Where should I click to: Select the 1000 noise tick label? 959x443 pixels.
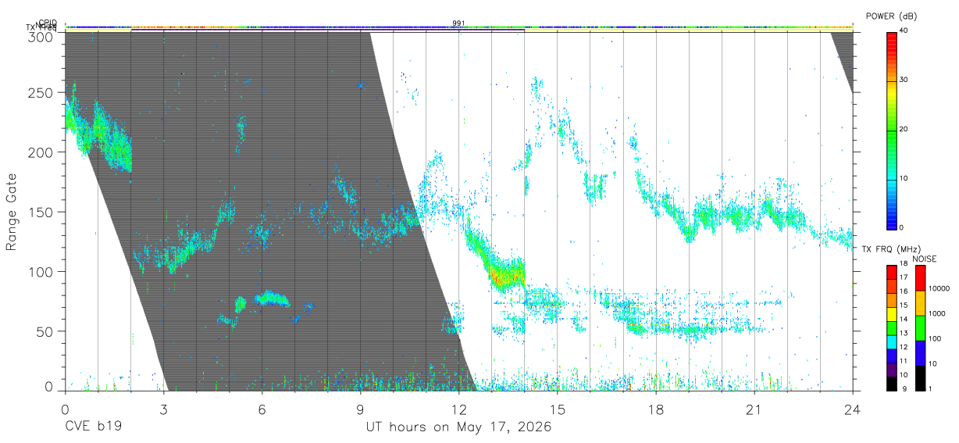(x=937, y=313)
